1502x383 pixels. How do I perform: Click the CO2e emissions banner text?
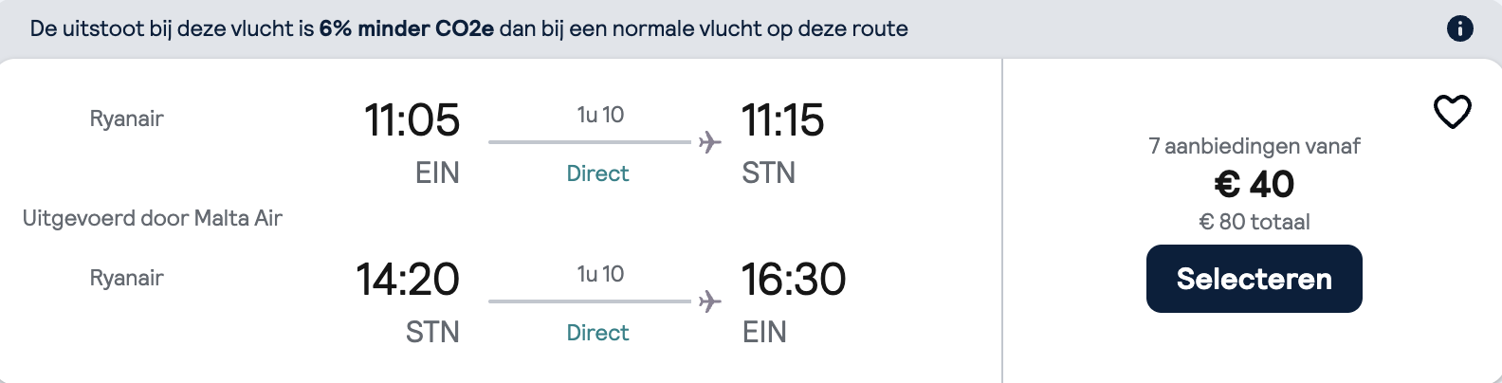pos(468,28)
